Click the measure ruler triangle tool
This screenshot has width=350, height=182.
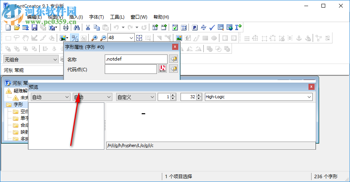(34, 38)
